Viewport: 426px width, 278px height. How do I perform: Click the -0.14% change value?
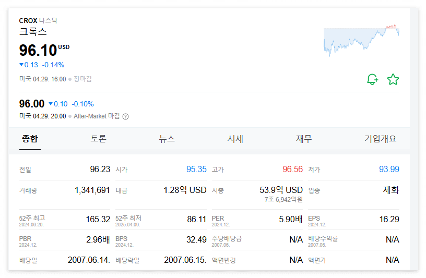click(53, 65)
